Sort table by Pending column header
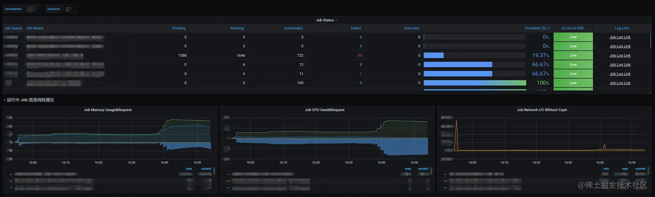 [x=178, y=28]
